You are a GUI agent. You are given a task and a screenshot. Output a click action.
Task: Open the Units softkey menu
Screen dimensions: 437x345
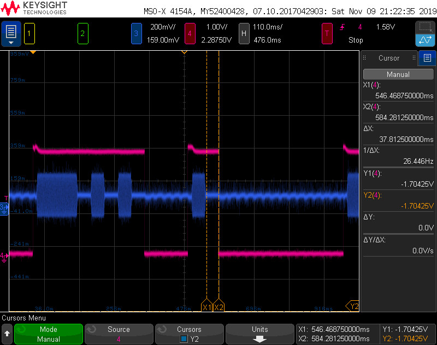(x=259, y=334)
